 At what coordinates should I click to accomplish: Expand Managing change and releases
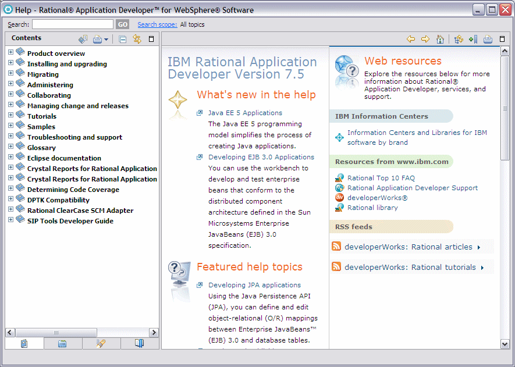(10, 105)
